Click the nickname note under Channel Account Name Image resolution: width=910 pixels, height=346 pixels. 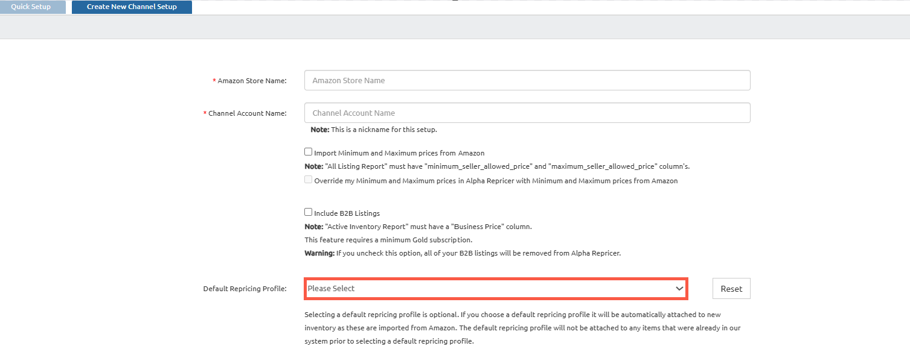(x=373, y=130)
